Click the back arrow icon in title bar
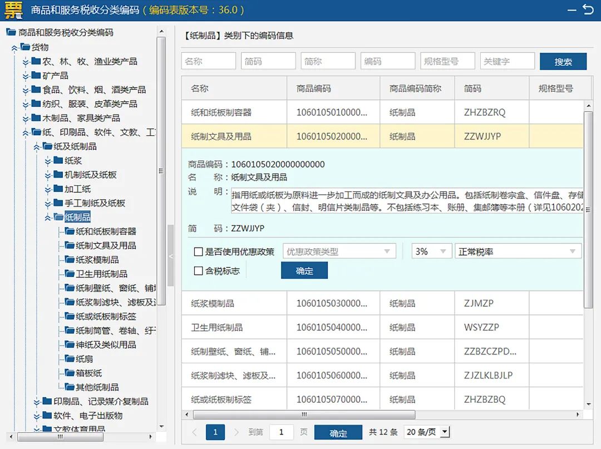This screenshot has height=449, width=601. coord(588,9)
